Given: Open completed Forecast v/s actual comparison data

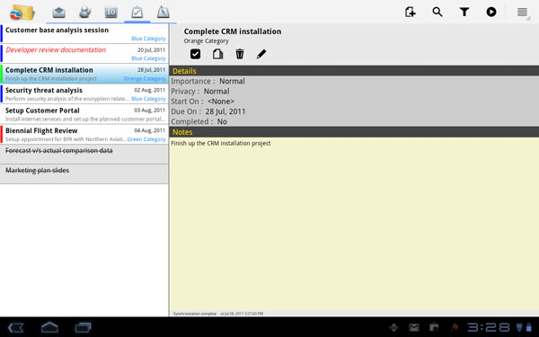Looking at the screenshot, I should click(x=84, y=154).
